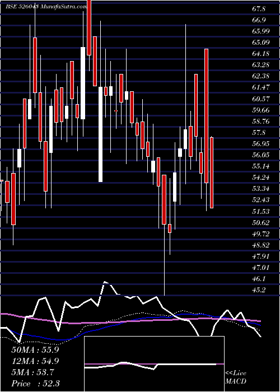Click the <<Live MACD label

[x=236, y=377]
